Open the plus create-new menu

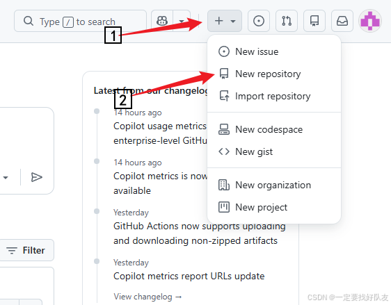(225, 21)
